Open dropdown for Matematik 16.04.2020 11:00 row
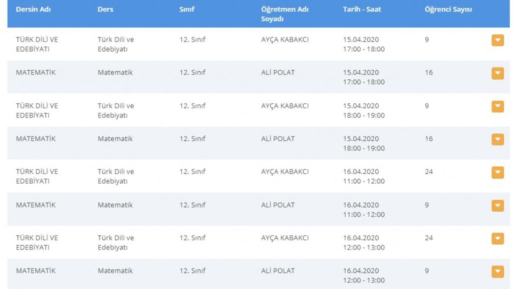The height and width of the screenshot is (289, 513). click(497, 205)
